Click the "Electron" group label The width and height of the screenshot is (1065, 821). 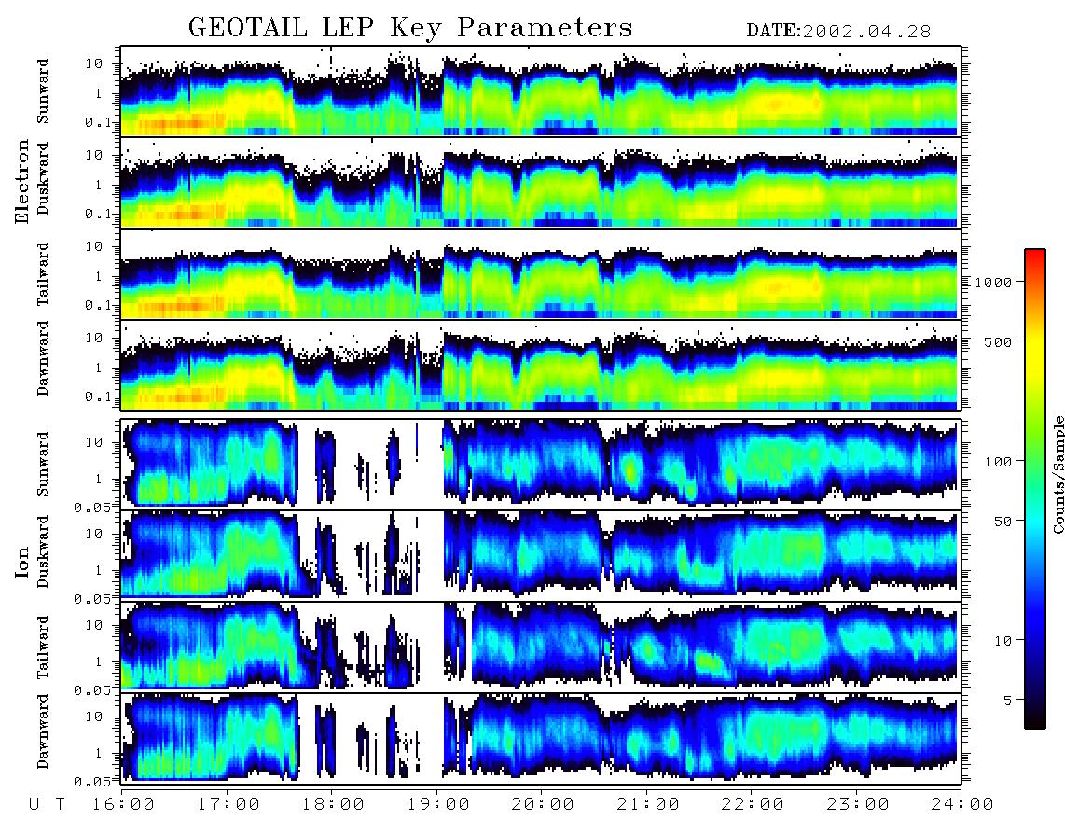point(21,182)
